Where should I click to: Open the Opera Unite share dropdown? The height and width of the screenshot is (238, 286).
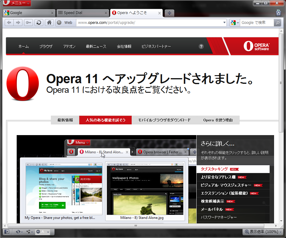29,232
